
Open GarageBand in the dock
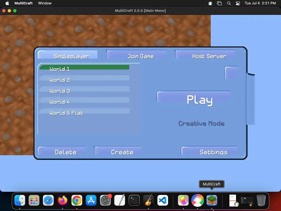pyautogui.click(x=148, y=200)
